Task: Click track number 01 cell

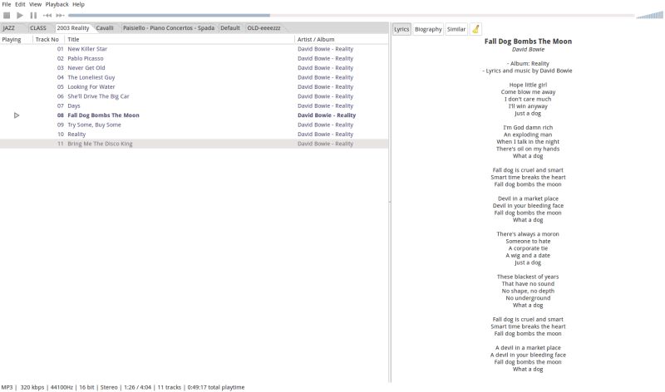Action: pos(60,49)
